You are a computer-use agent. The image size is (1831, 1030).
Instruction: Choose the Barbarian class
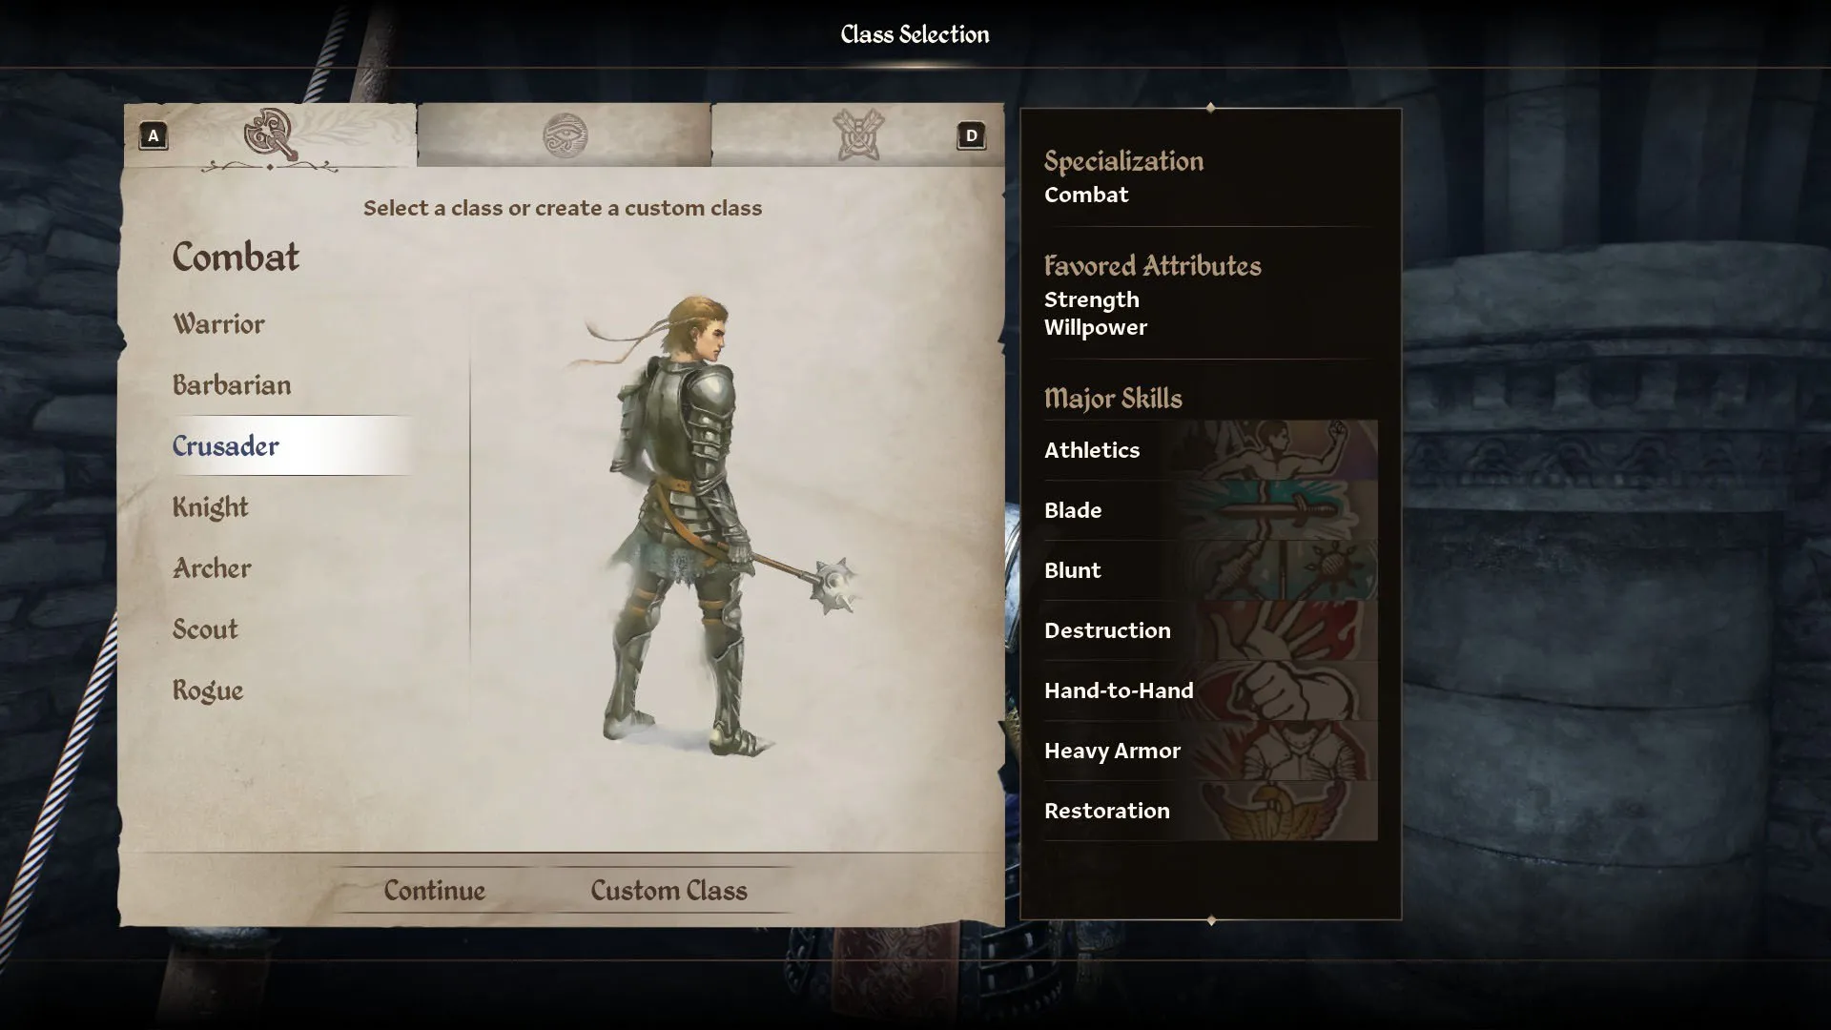[232, 385]
